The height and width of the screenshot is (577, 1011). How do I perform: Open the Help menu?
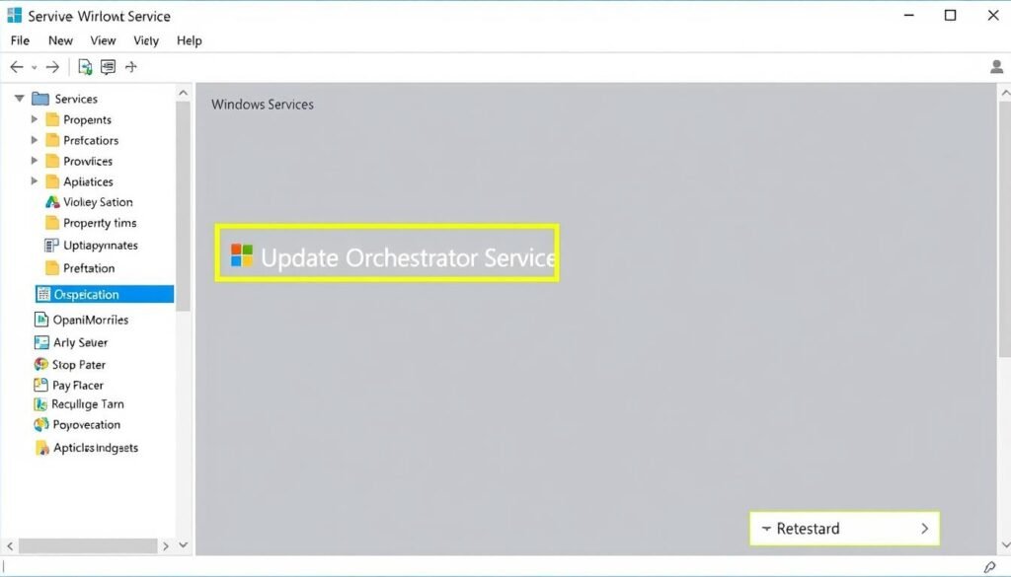point(189,40)
